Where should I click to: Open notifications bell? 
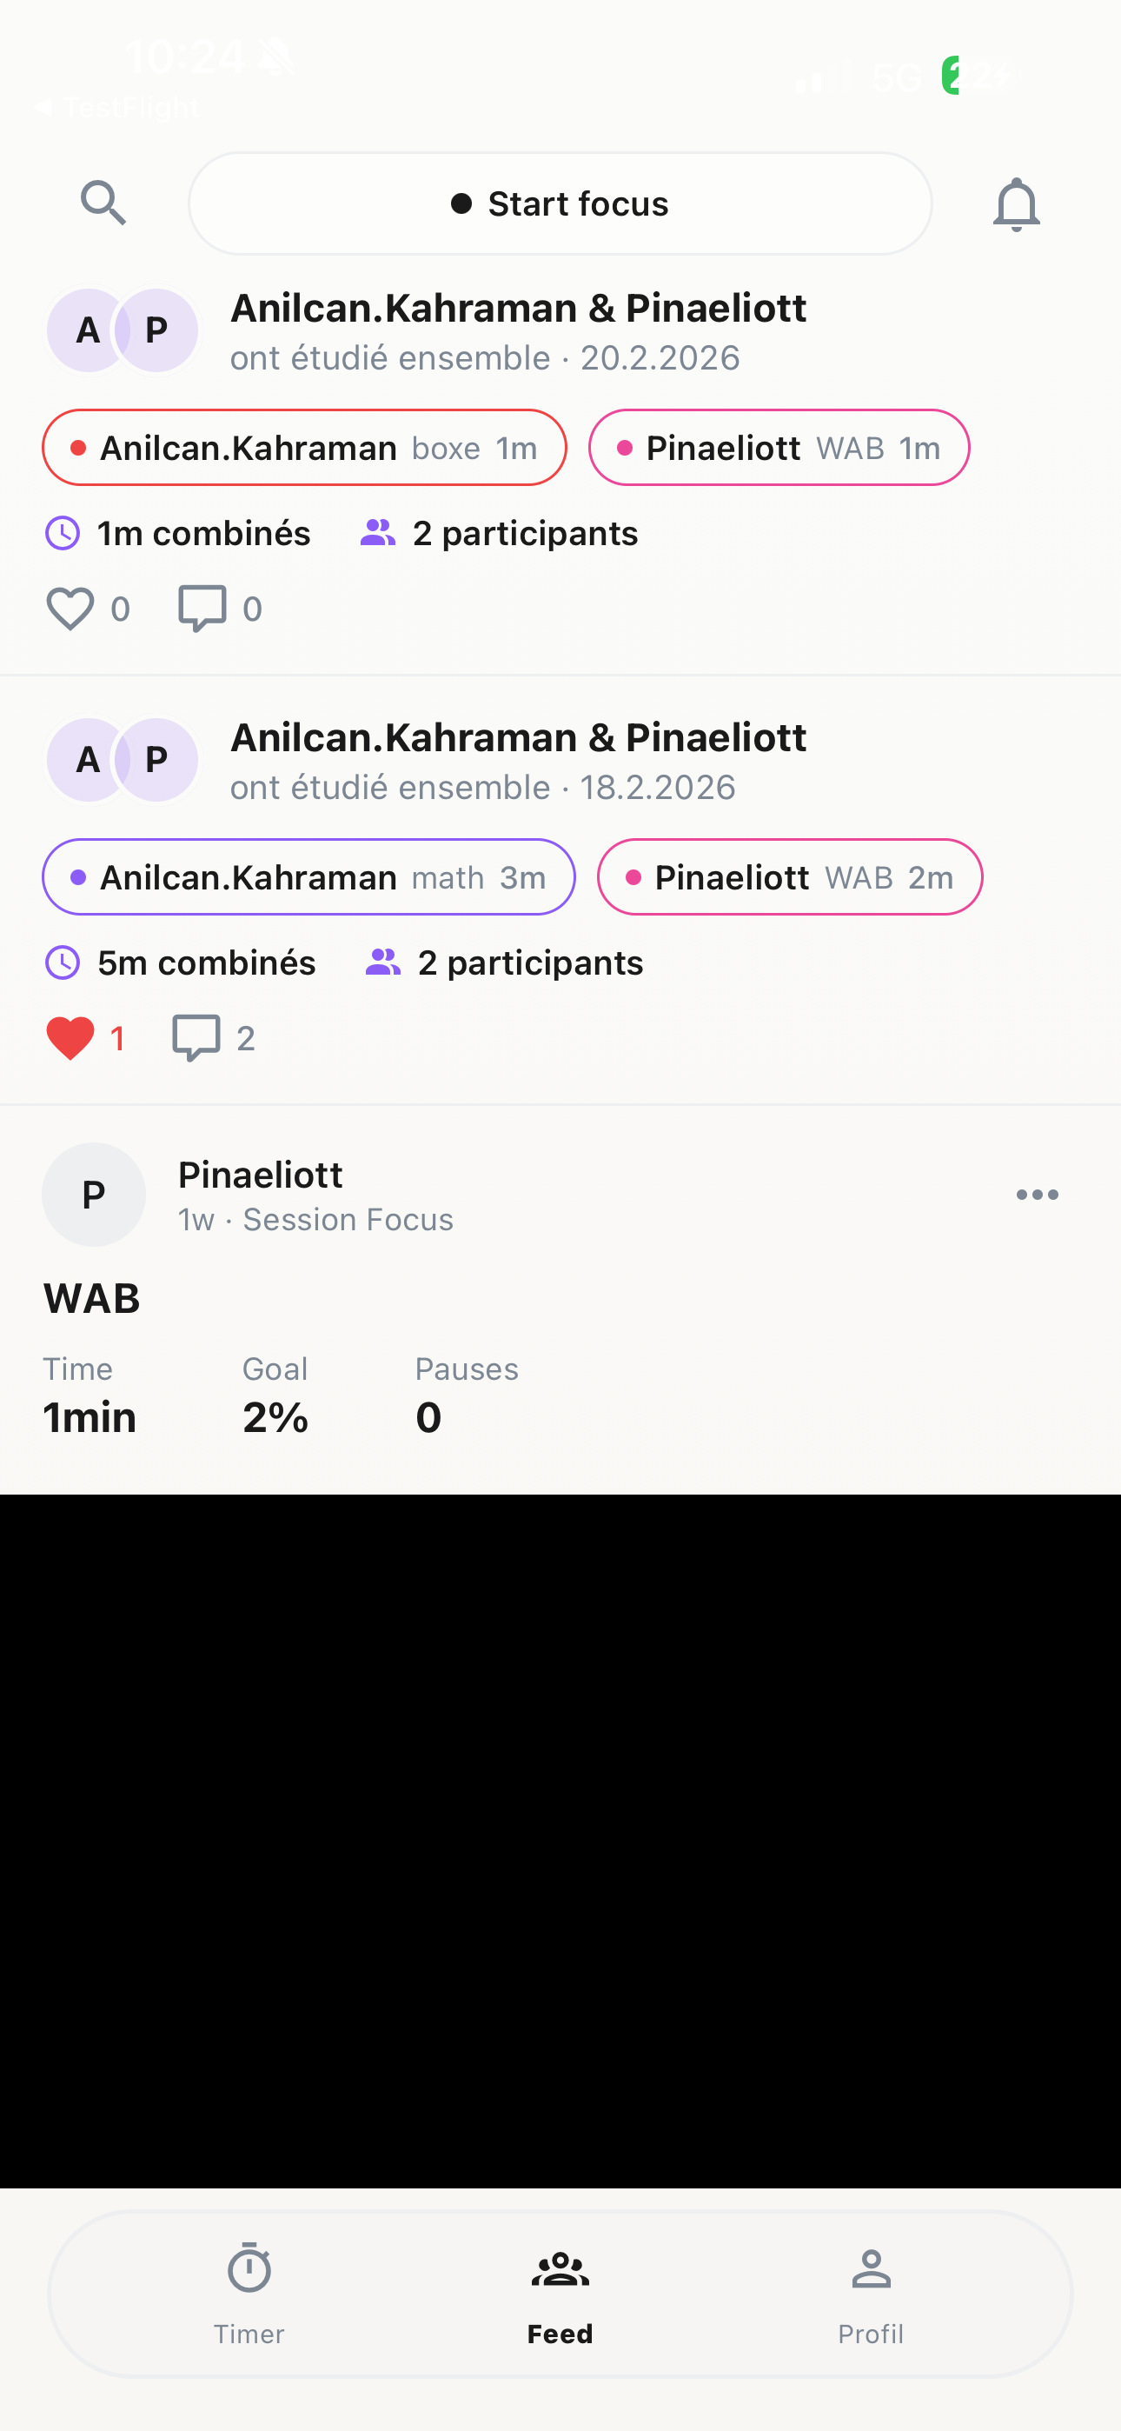[x=1016, y=203]
